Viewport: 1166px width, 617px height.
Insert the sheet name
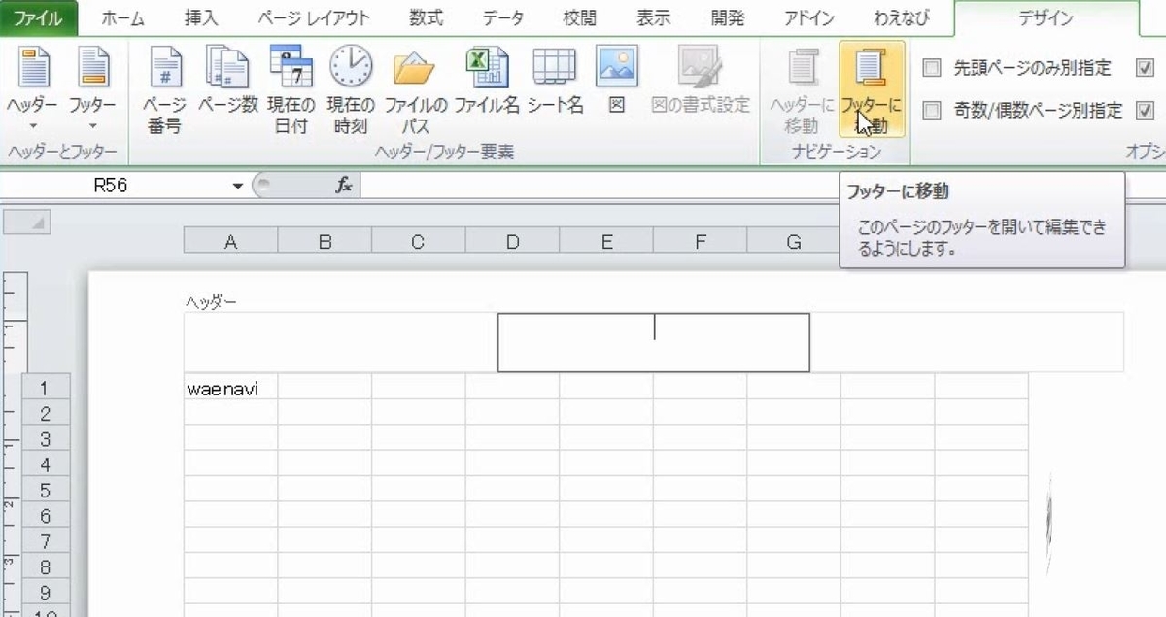click(x=553, y=83)
